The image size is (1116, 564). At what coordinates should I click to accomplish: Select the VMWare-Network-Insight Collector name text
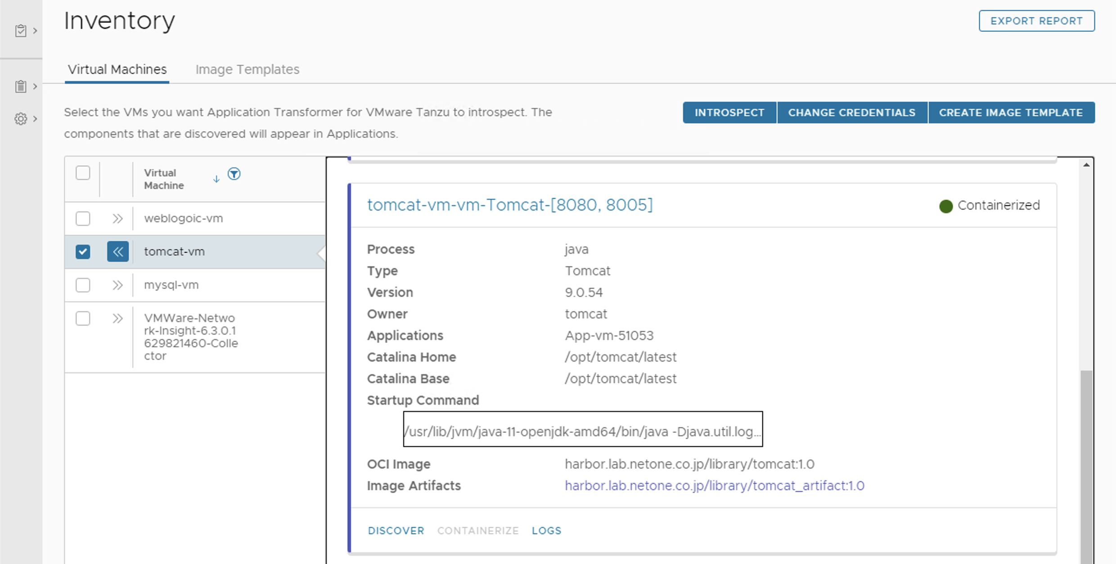tap(191, 337)
